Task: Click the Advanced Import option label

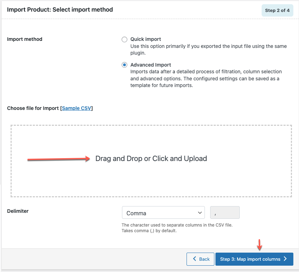Action: click(x=151, y=65)
